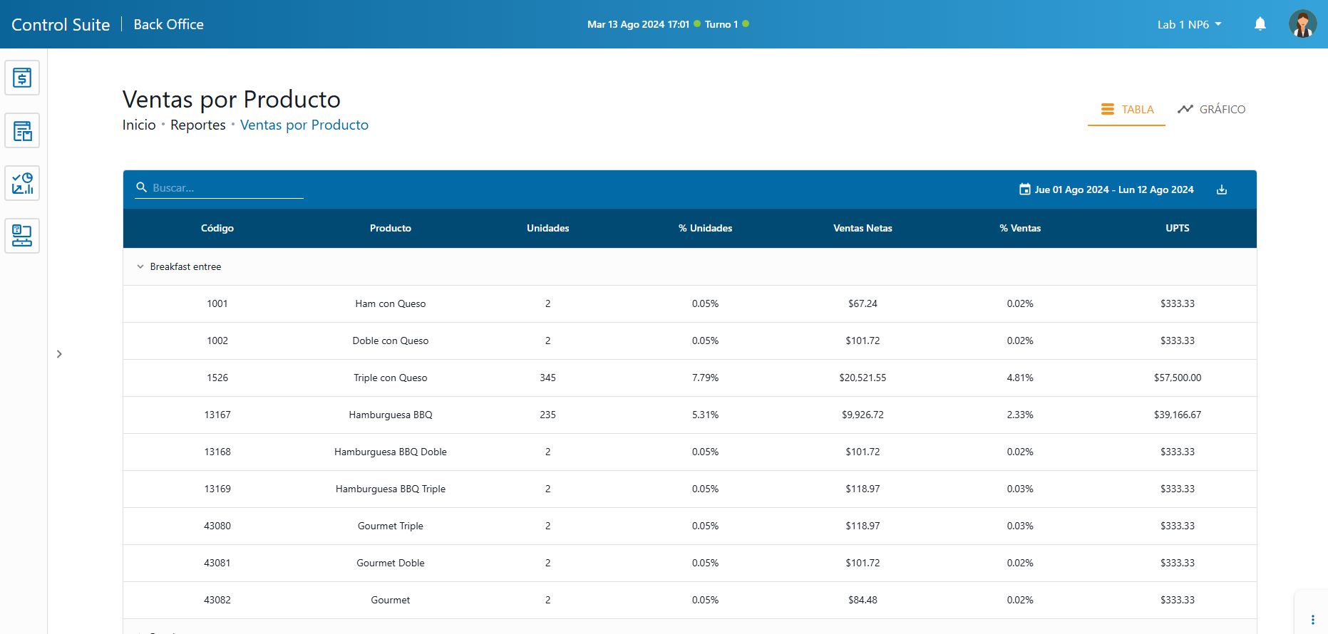This screenshot has width=1328, height=634.
Task: Open the user profile avatar
Action: [1302, 24]
